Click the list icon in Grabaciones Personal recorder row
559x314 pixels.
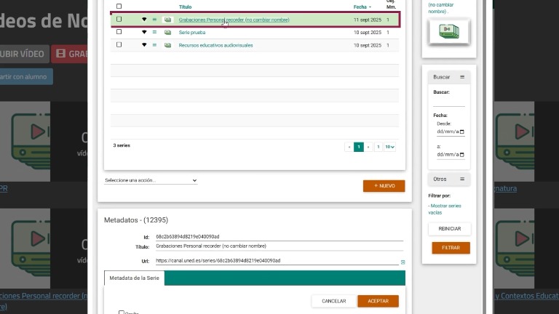click(154, 20)
